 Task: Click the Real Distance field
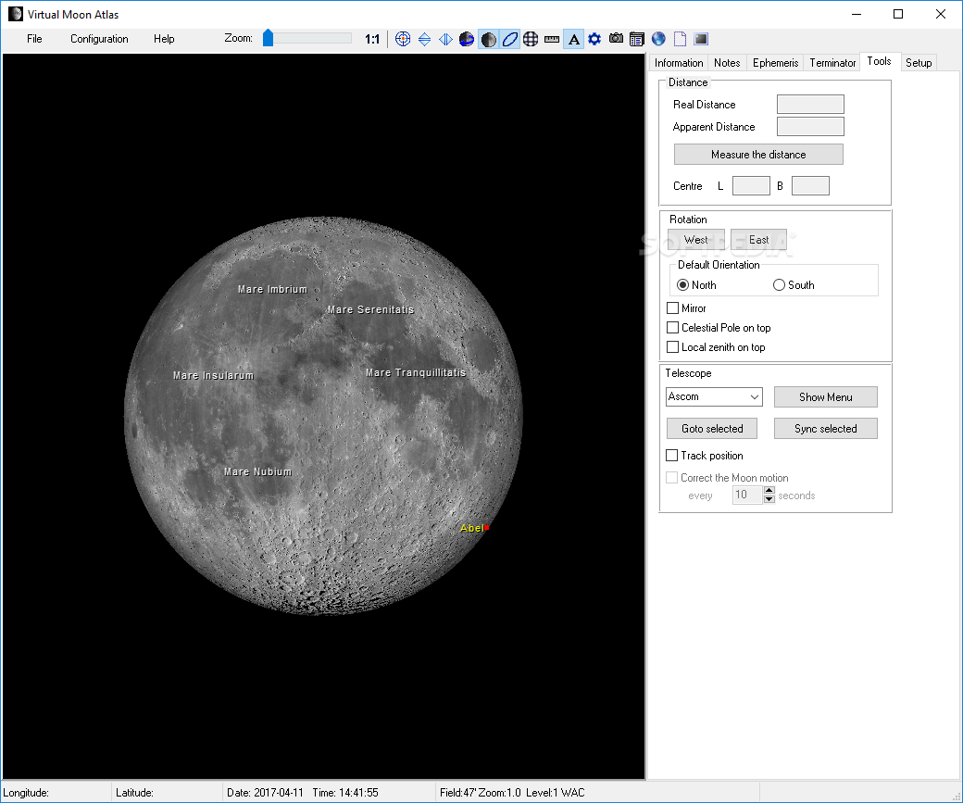(x=810, y=105)
